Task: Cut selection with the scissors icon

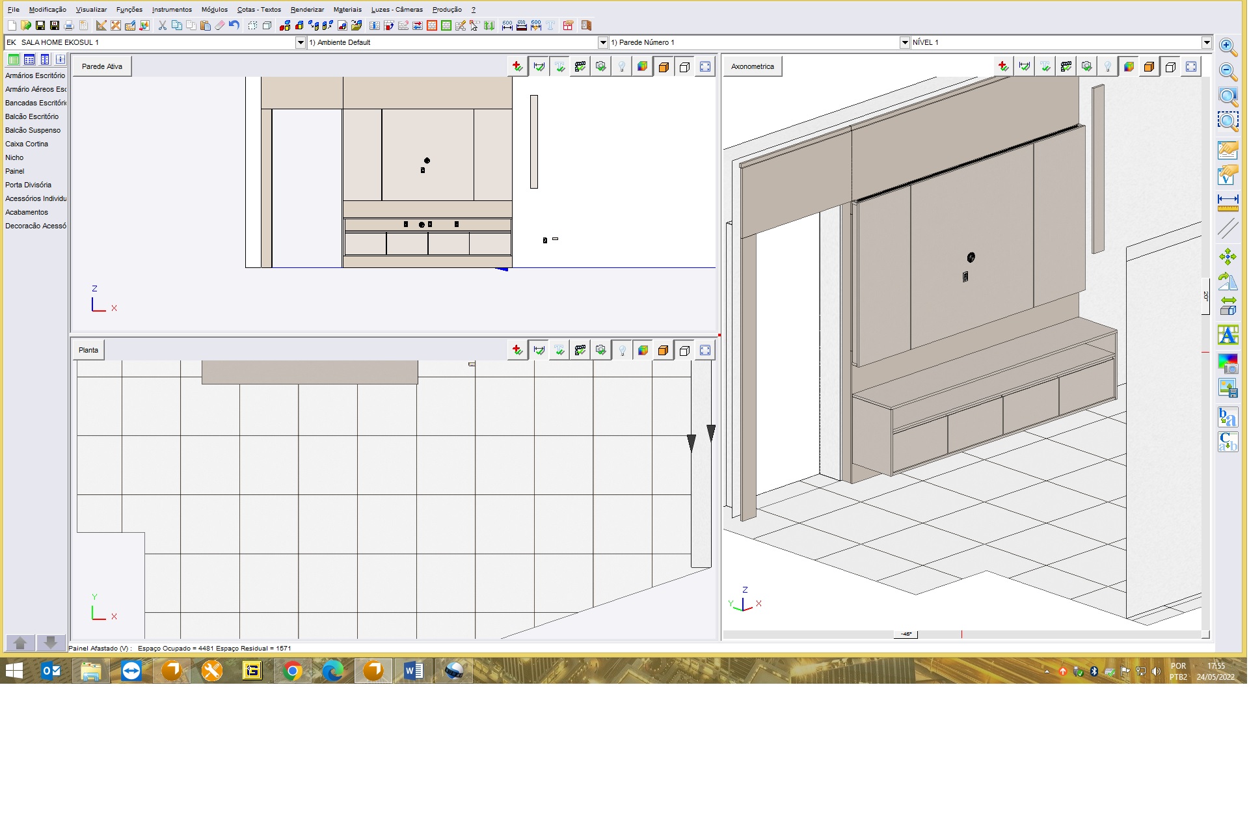Action: [x=163, y=25]
